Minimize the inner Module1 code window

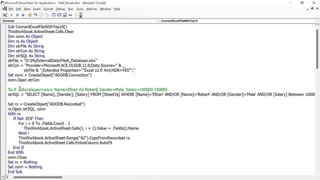pos(307,9)
